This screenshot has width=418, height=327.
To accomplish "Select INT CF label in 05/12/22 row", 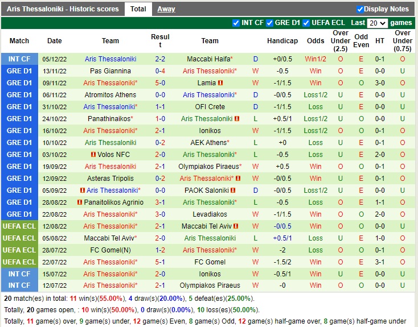I will coord(19,59).
